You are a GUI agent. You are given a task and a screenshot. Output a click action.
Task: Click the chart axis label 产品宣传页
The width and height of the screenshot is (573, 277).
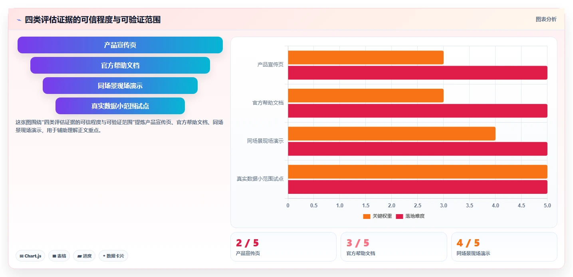[270, 64]
